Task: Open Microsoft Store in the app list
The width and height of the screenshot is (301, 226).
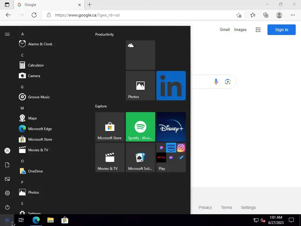Action: click(36, 139)
